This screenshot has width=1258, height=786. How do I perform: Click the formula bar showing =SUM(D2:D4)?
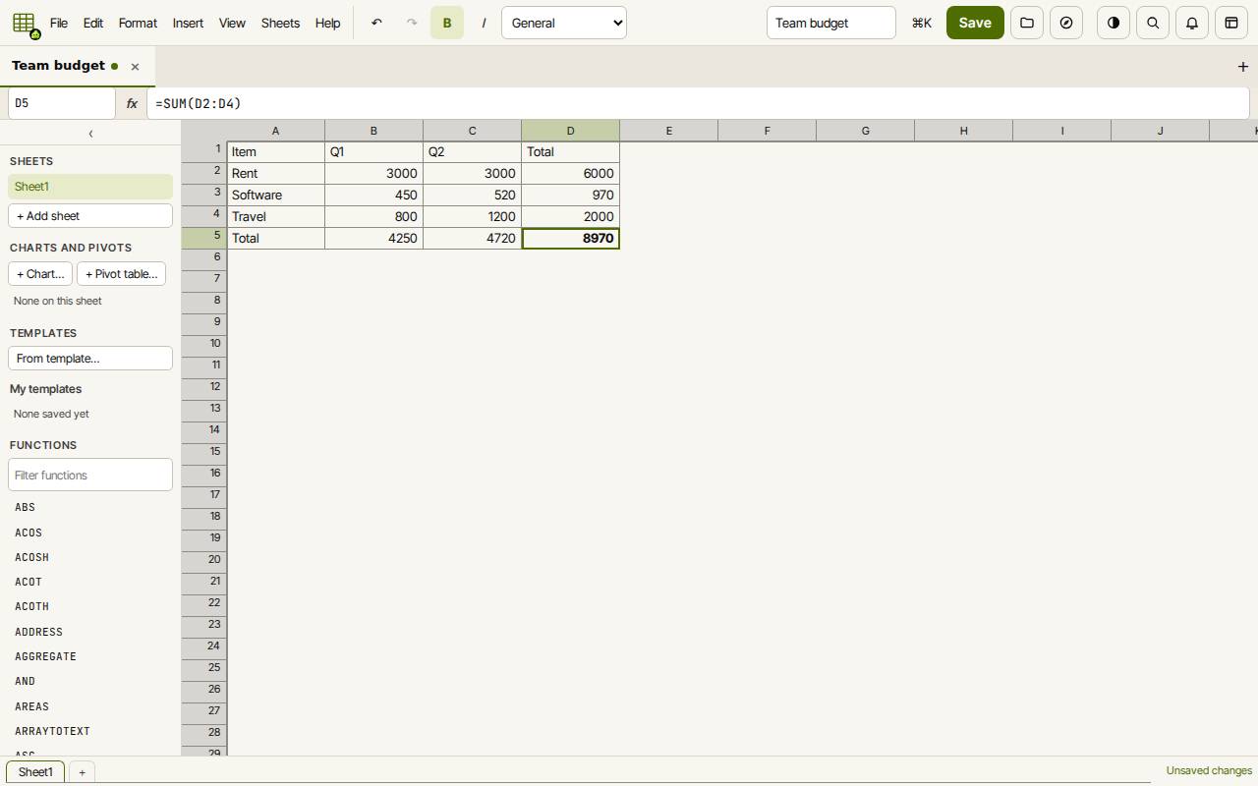tap(698, 103)
